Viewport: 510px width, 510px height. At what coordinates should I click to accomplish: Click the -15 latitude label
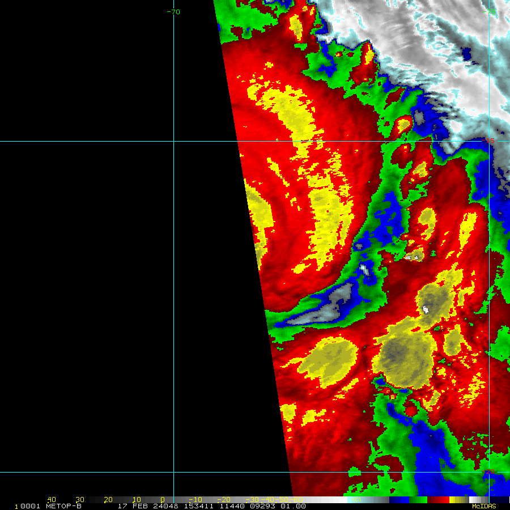pos(488,141)
